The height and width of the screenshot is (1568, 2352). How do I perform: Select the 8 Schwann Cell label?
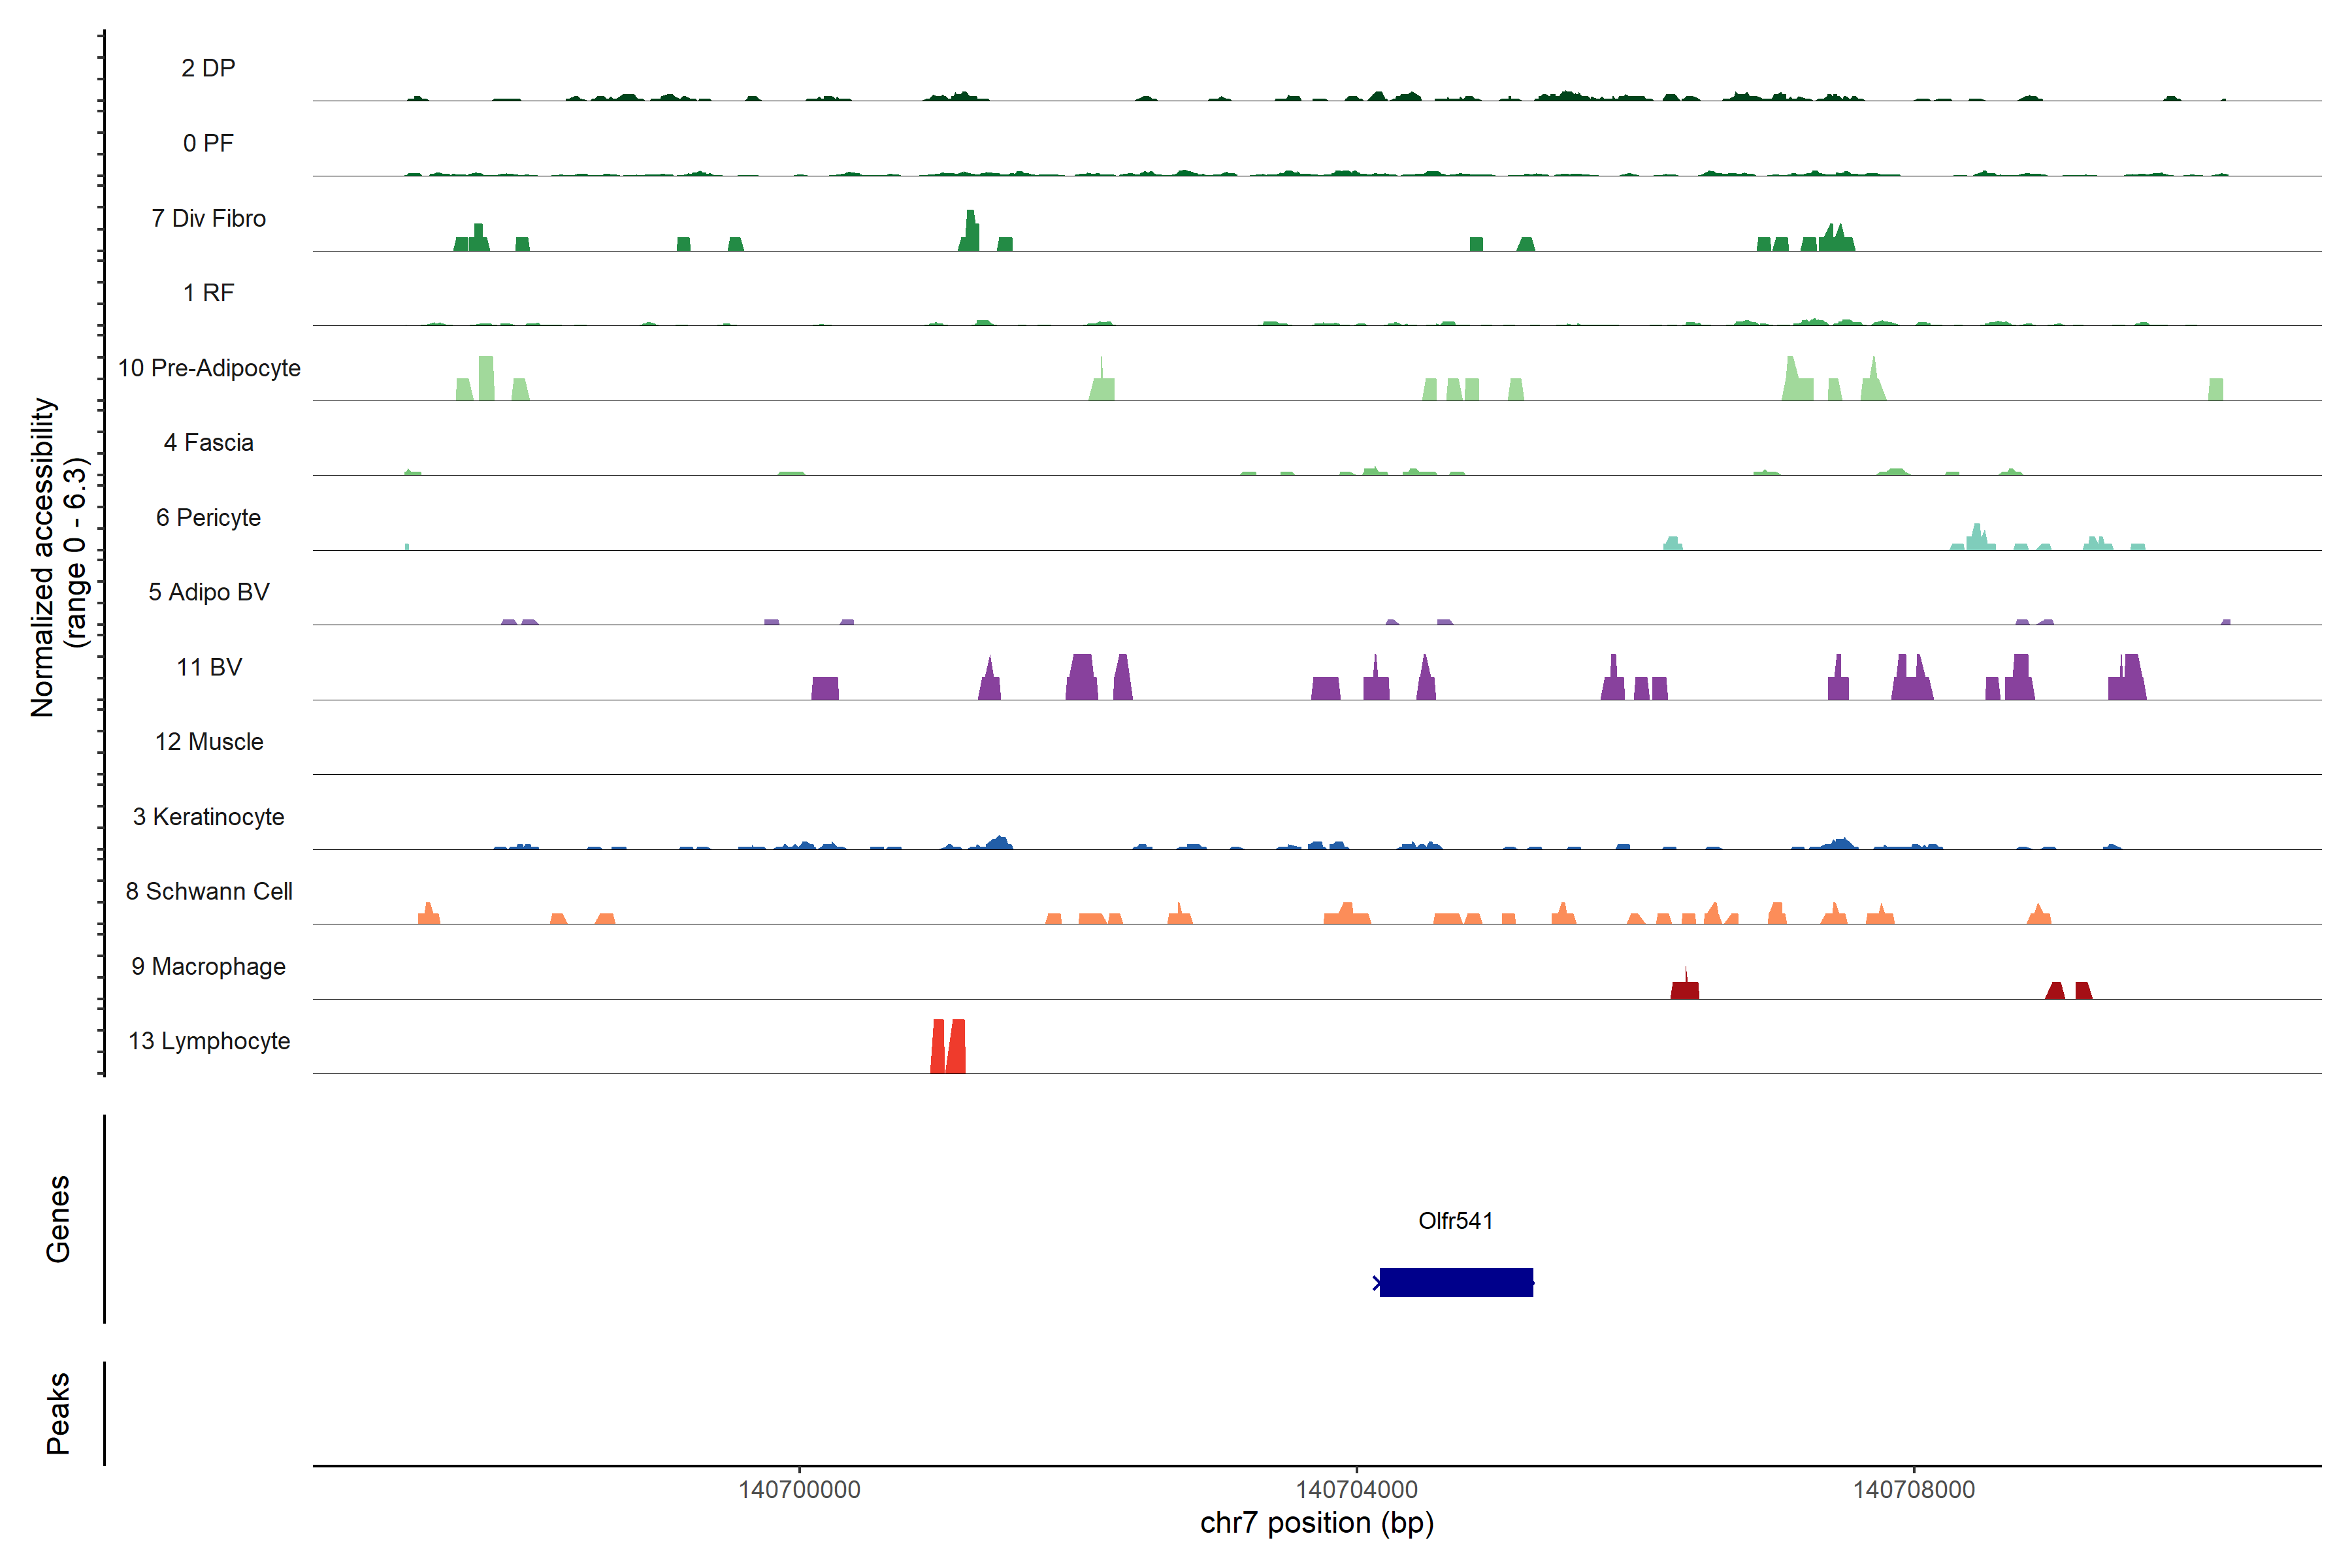208,891
